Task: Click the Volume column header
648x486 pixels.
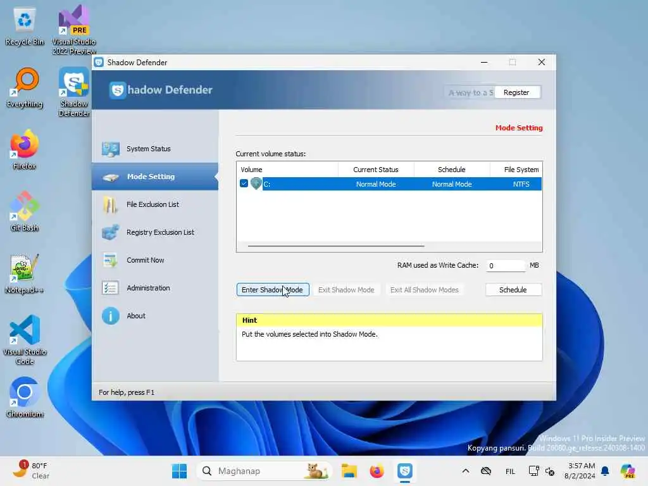Action: pos(287,170)
